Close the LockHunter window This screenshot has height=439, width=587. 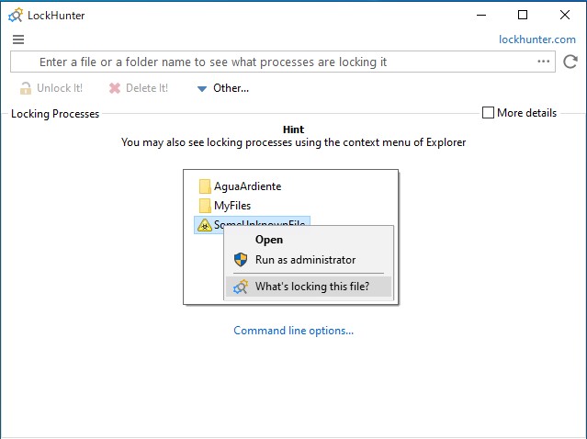(565, 15)
